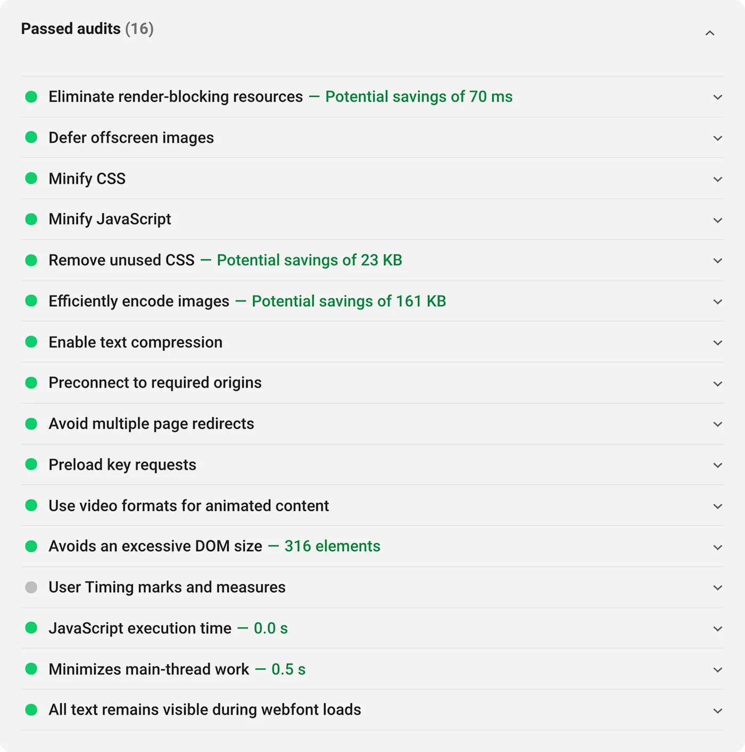745x752 pixels.
Task: Open Efficiently encode images audit details
Action: [x=139, y=301]
